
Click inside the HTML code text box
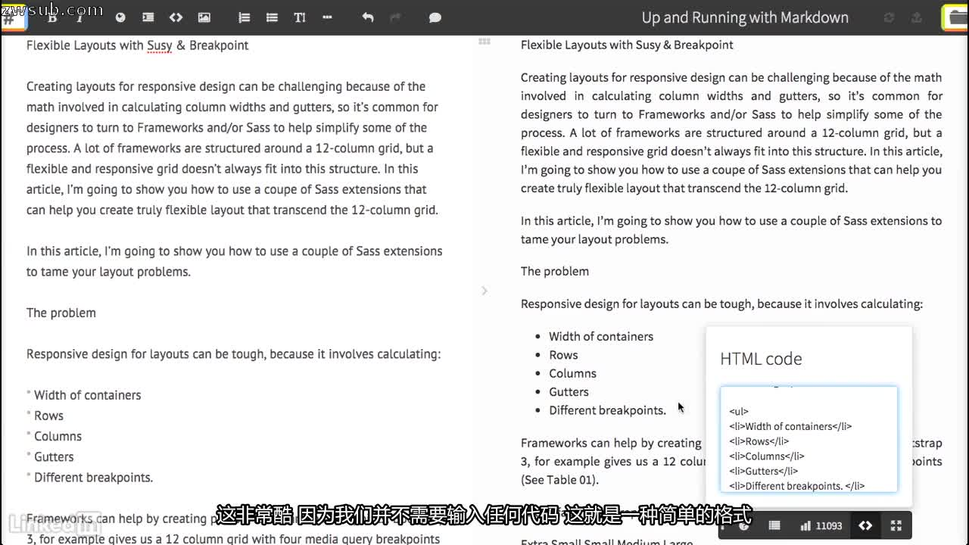[809, 440]
